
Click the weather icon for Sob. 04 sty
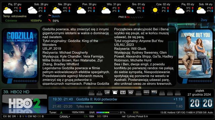click(201, 10)
